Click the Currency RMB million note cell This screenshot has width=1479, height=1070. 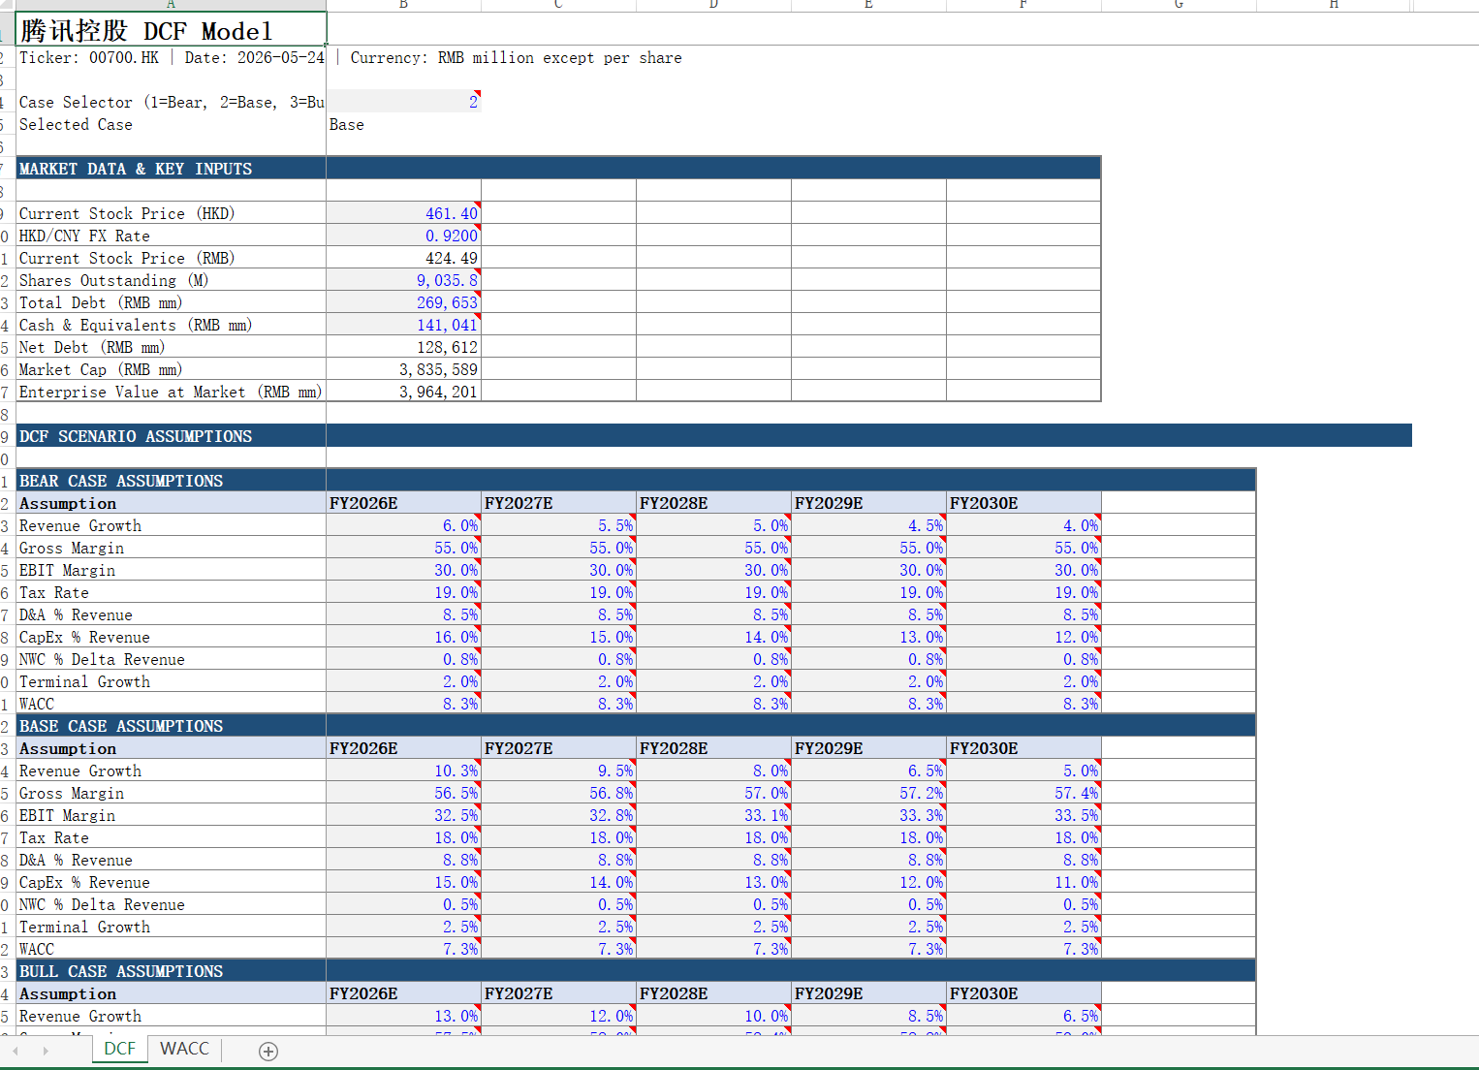pyautogui.click(x=516, y=57)
